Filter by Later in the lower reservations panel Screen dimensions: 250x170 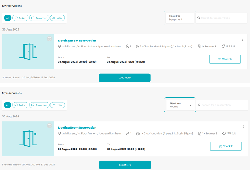[x=57, y=105]
